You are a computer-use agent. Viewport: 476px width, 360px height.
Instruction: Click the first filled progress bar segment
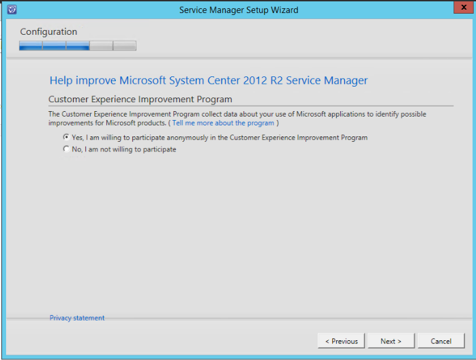pos(31,46)
